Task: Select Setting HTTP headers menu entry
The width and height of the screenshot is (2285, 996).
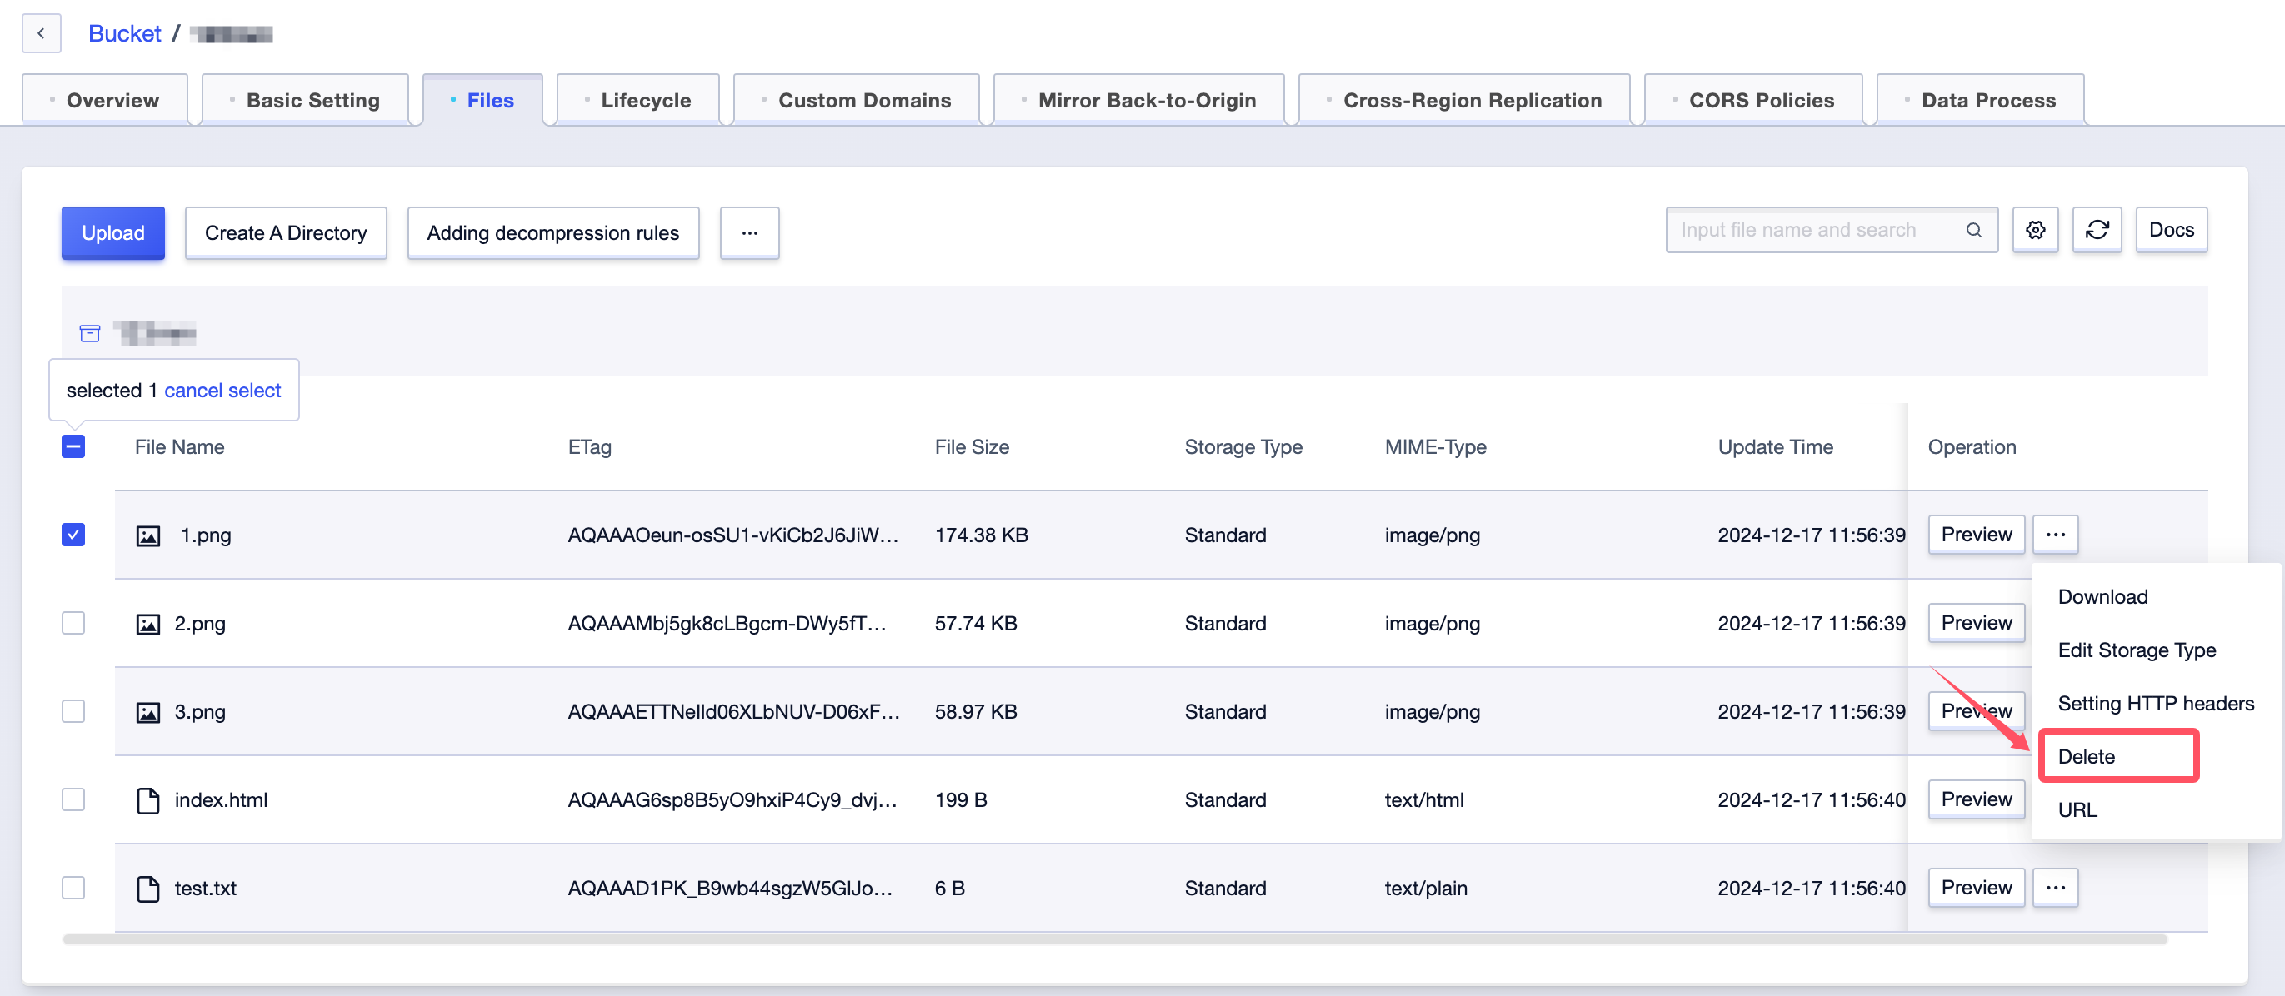Action: pyautogui.click(x=2156, y=703)
